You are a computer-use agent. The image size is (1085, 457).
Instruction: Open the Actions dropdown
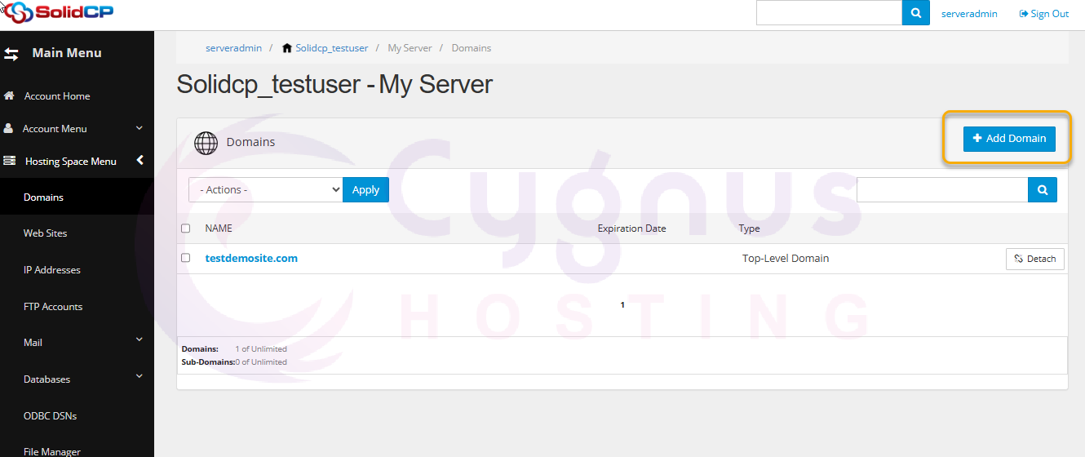(265, 189)
